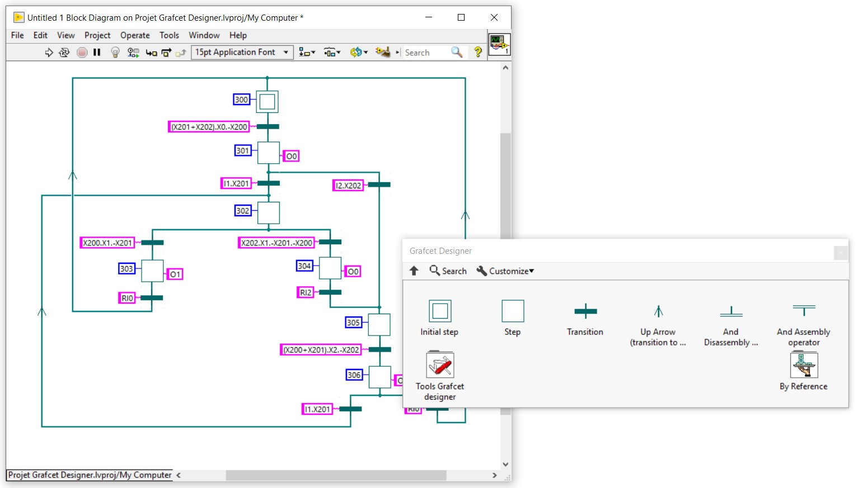Pause execution of the VI
Screen dimensions: 858x488
[x=97, y=52]
